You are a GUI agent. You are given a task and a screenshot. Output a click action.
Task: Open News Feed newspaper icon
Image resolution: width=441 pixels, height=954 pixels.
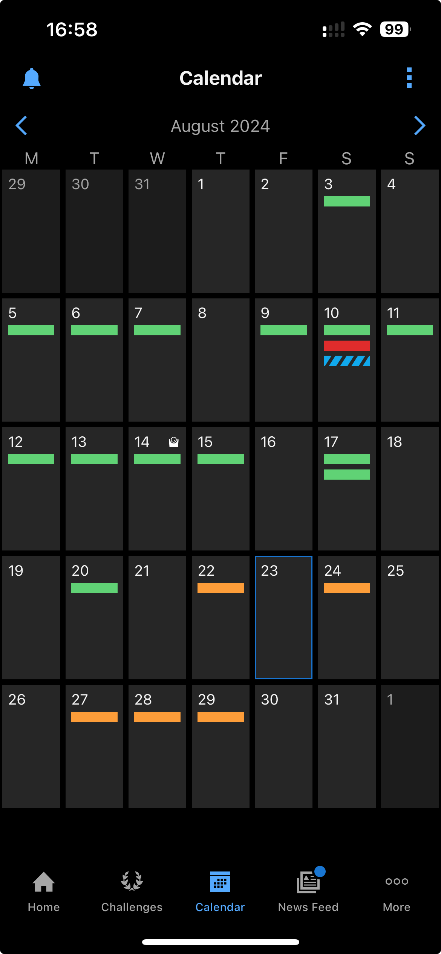[x=308, y=882]
